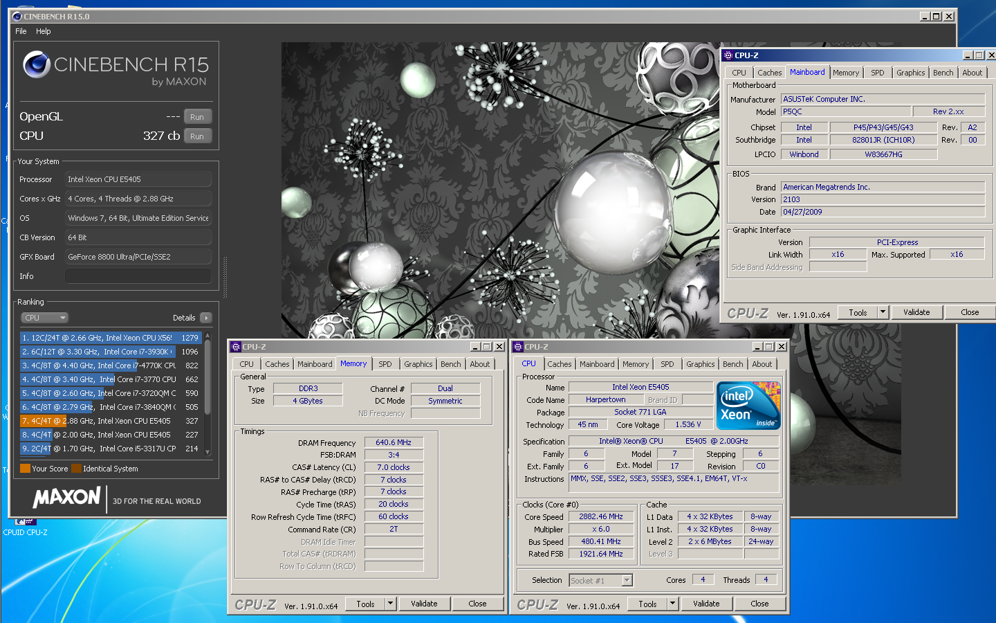Click Validate in Mainboard CPU-Z window
The height and width of the screenshot is (623, 996).
point(916,313)
